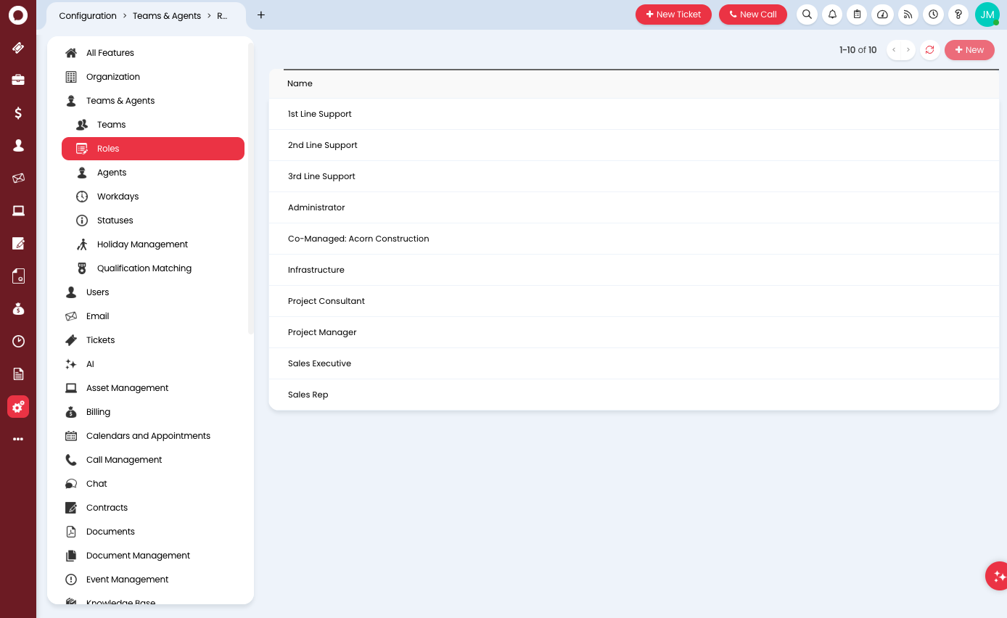1007x618 pixels.
Task: Open Holiday Management in sidebar
Action: point(153,244)
